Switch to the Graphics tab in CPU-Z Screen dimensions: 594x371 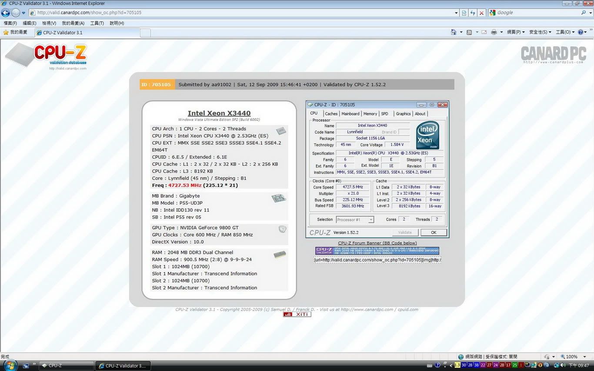point(403,114)
